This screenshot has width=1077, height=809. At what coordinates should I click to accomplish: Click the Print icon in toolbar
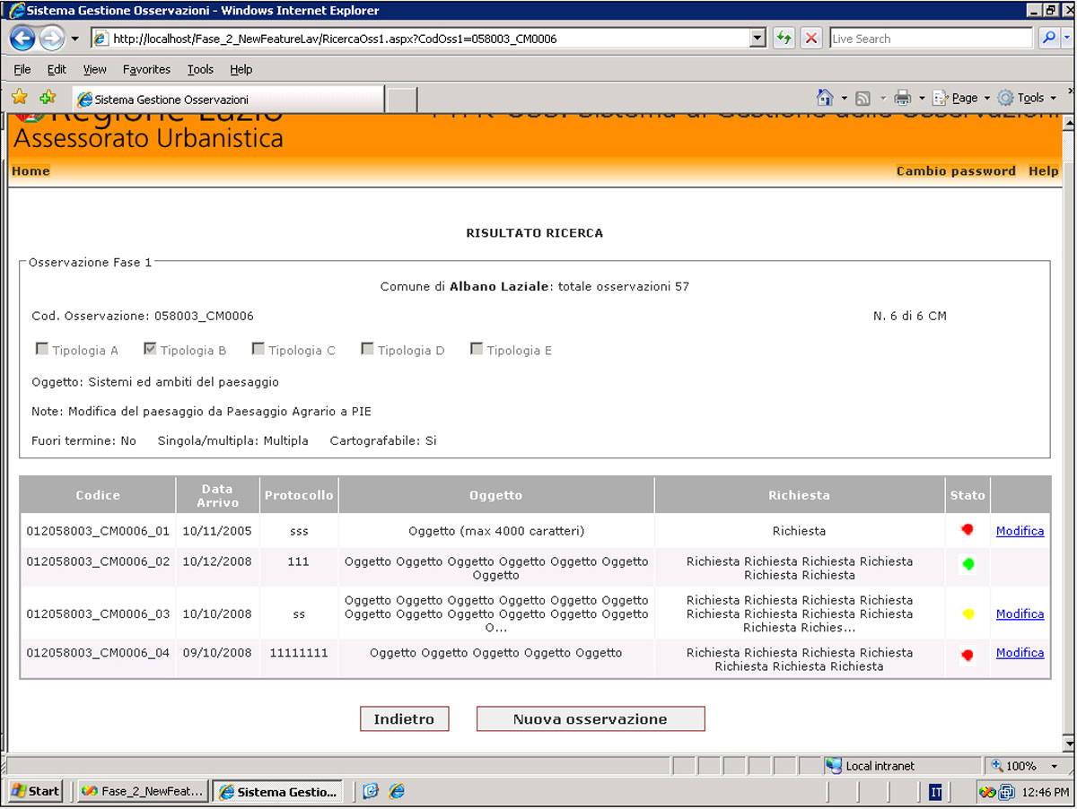(903, 98)
